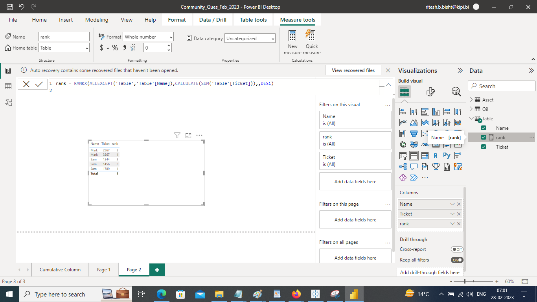Uncheck the Name field checkbox
537x302 pixels.
point(484,128)
